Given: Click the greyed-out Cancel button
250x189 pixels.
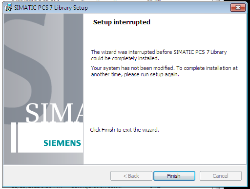Looking at the screenshot, I should point(221,176).
